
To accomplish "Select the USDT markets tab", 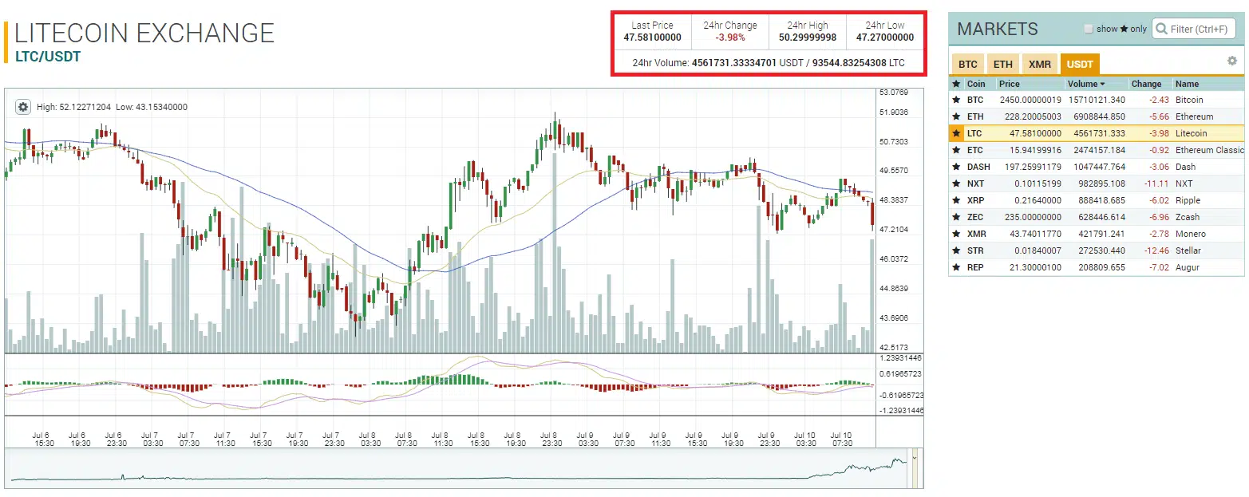I will [x=1080, y=64].
